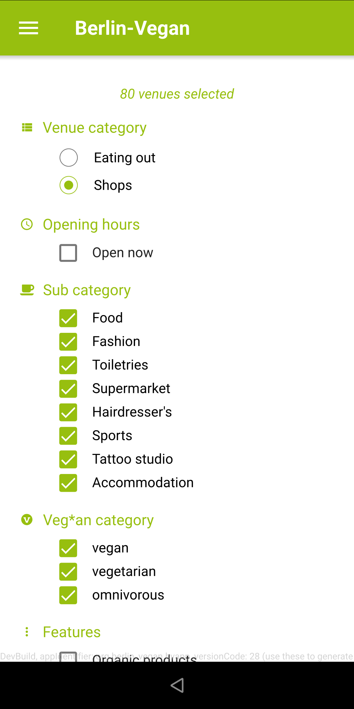Select the Eating out radio button
Viewport: 354px width, 709px height.
(x=69, y=158)
